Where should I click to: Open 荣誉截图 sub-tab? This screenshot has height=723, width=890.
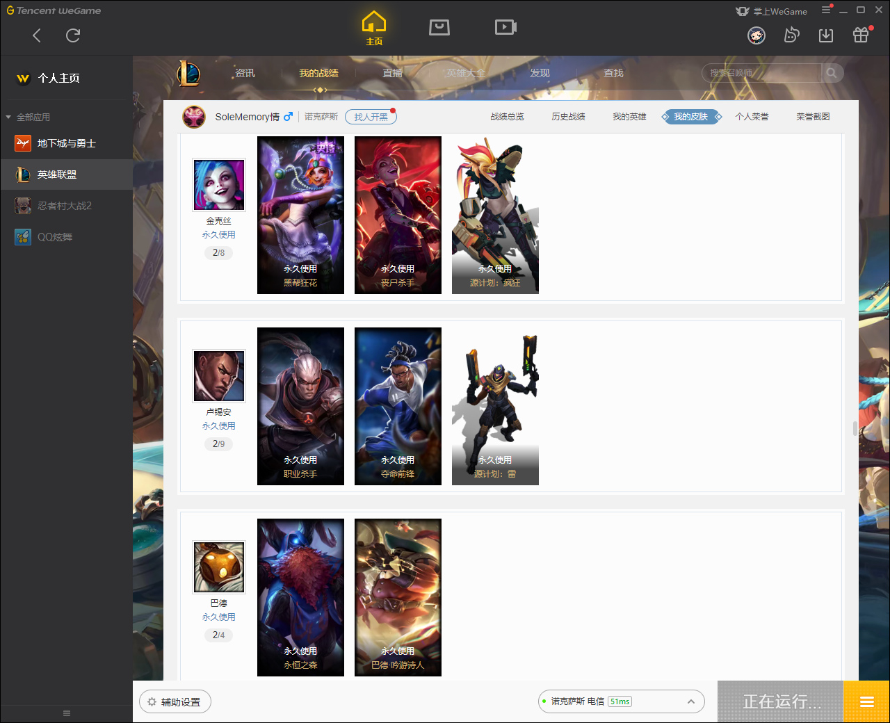[x=813, y=117]
